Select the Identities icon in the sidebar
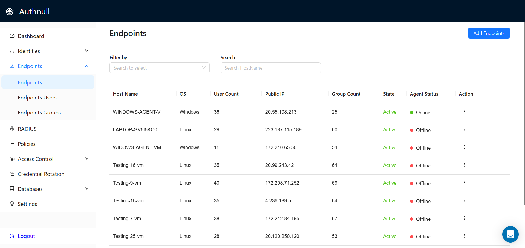This screenshot has height=248, width=525. (x=11, y=51)
